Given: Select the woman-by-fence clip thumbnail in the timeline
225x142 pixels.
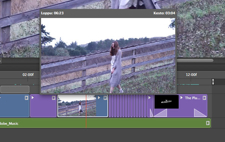Looking at the screenshot, I should coord(77,106).
